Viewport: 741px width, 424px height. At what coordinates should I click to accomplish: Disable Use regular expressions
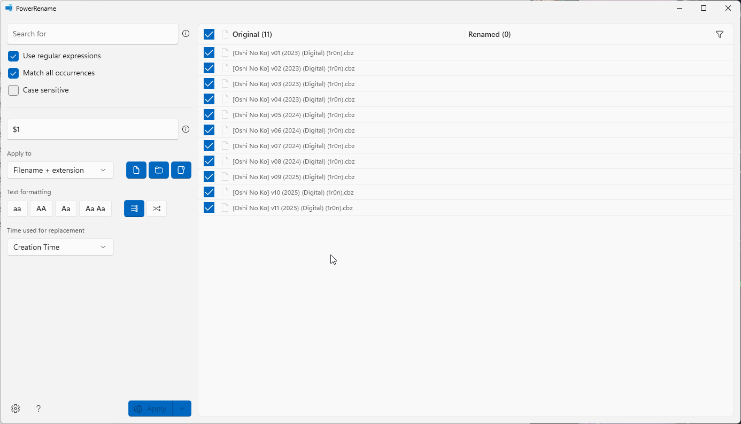(13, 56)
